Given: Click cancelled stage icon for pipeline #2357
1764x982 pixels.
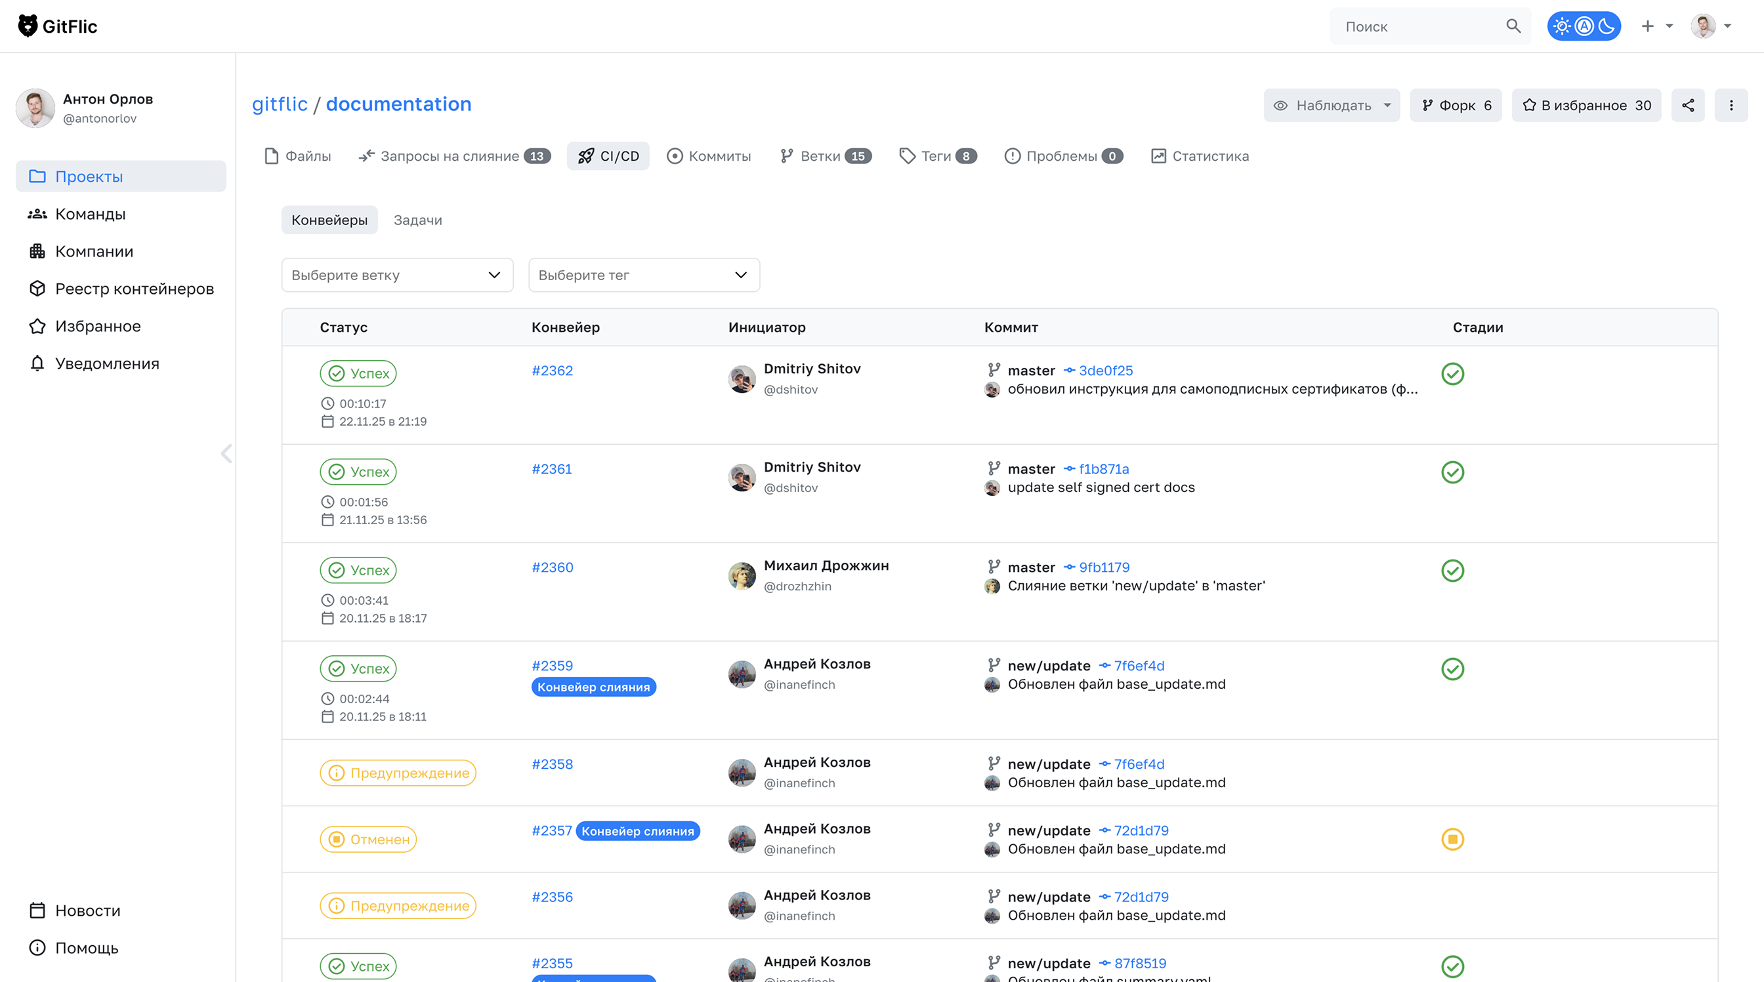Looking at the screenshot, I should pos(1452,839).
